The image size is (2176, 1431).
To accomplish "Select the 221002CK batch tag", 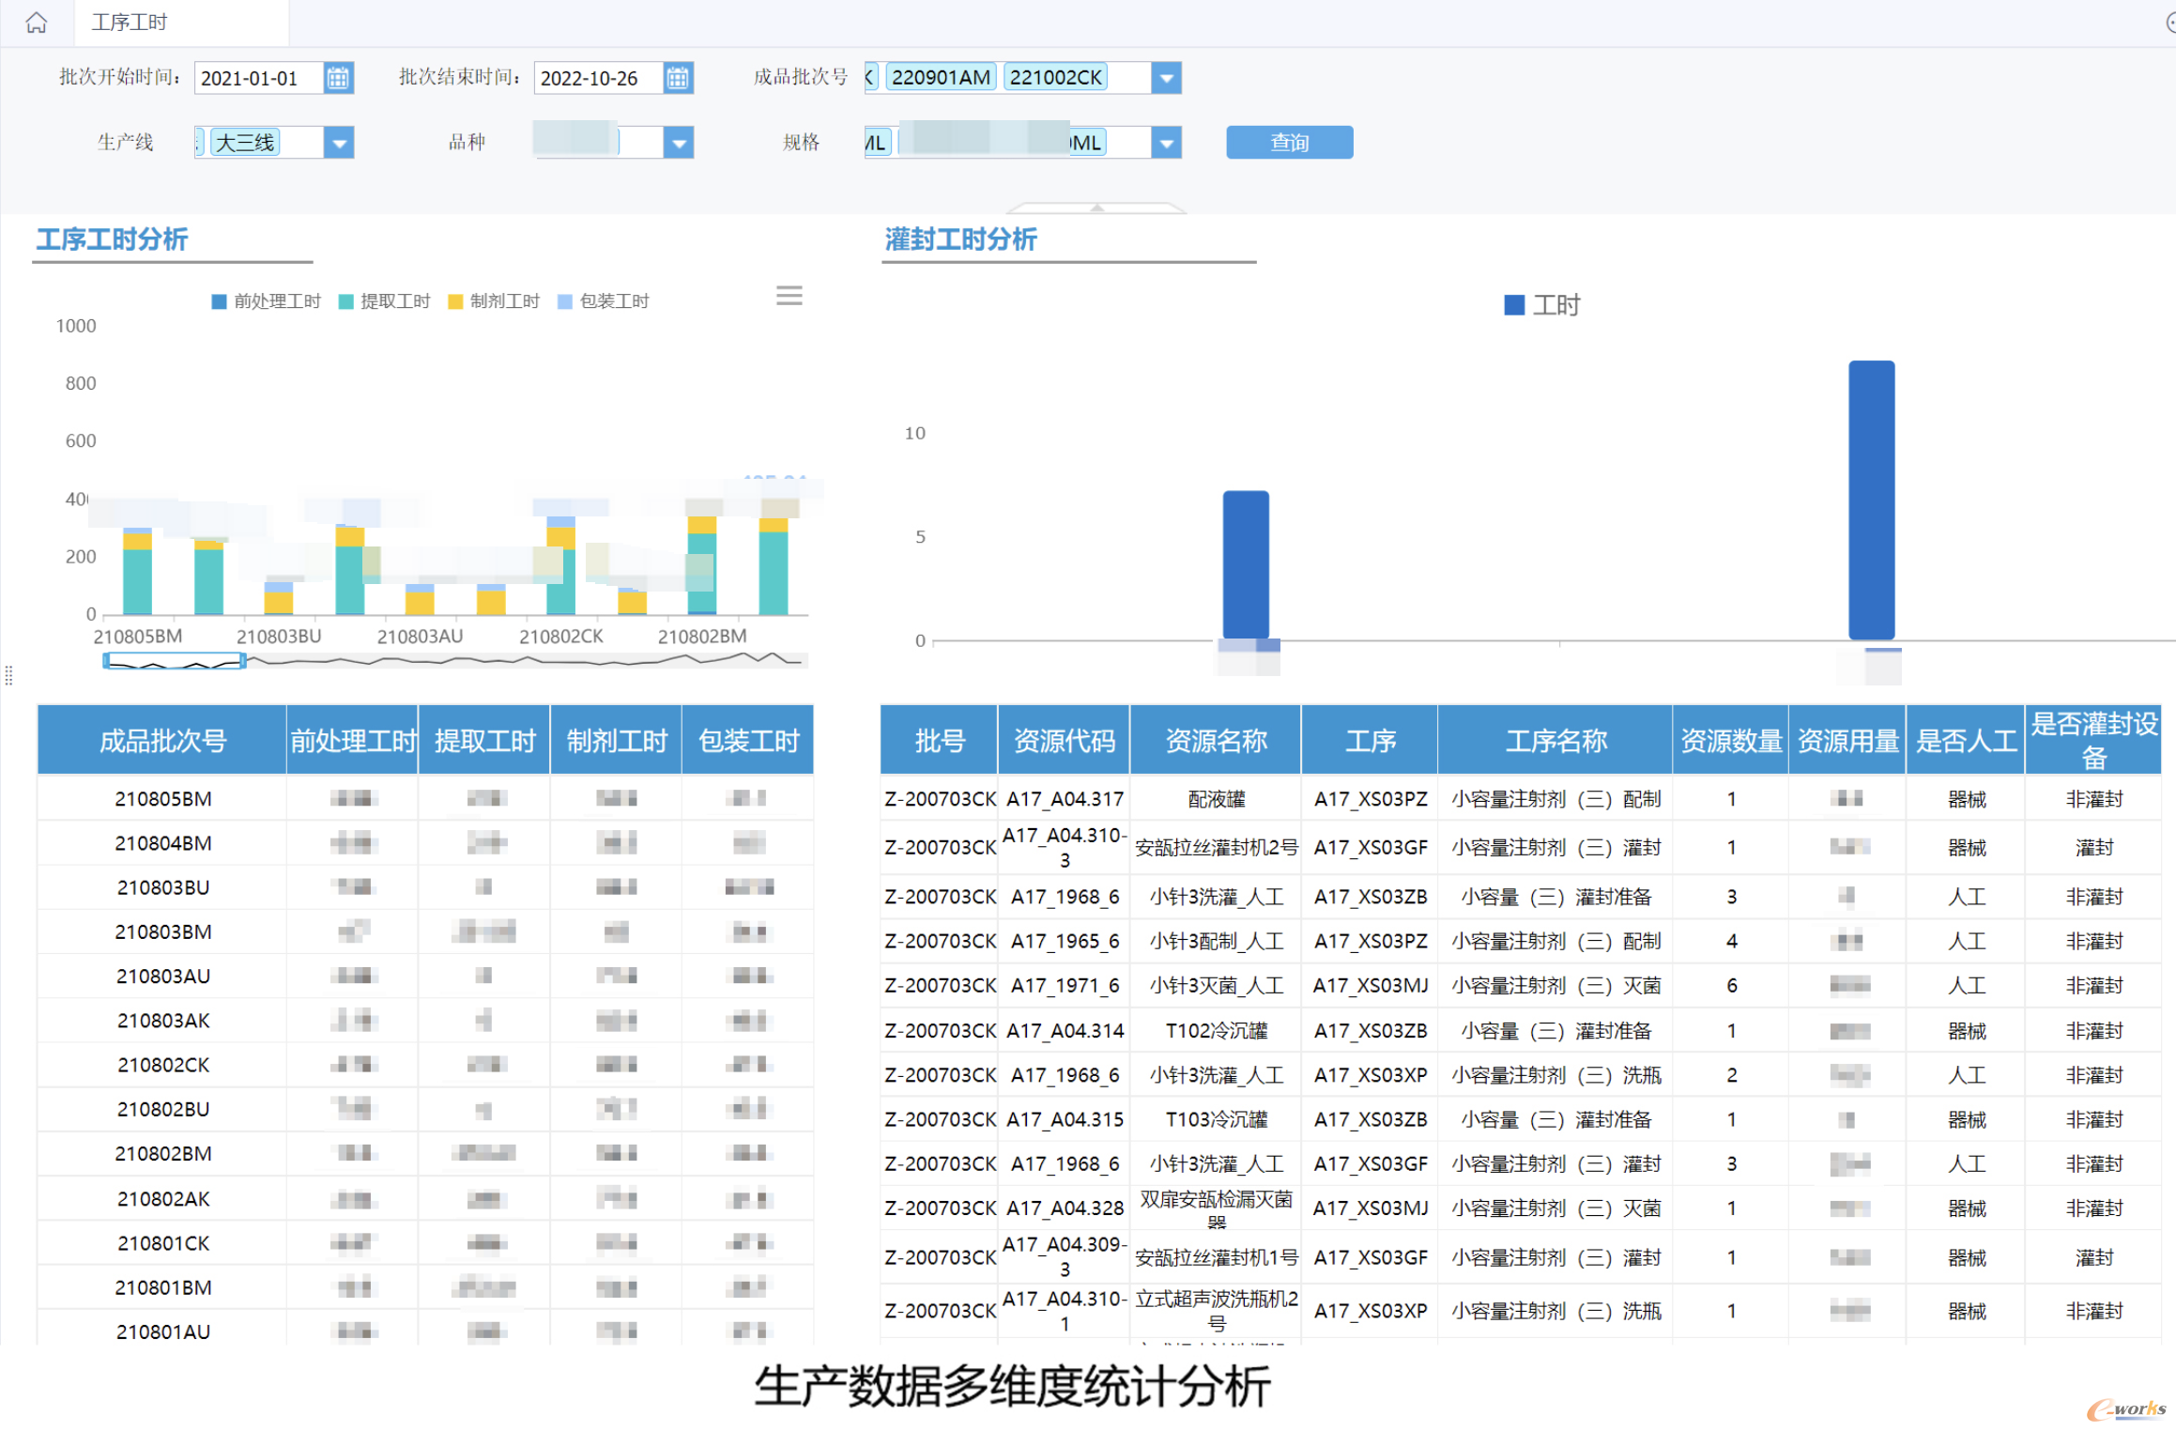I will pos(1055,77).
